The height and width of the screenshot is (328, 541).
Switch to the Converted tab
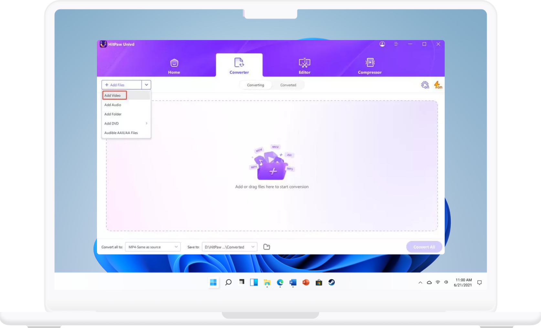288,85
